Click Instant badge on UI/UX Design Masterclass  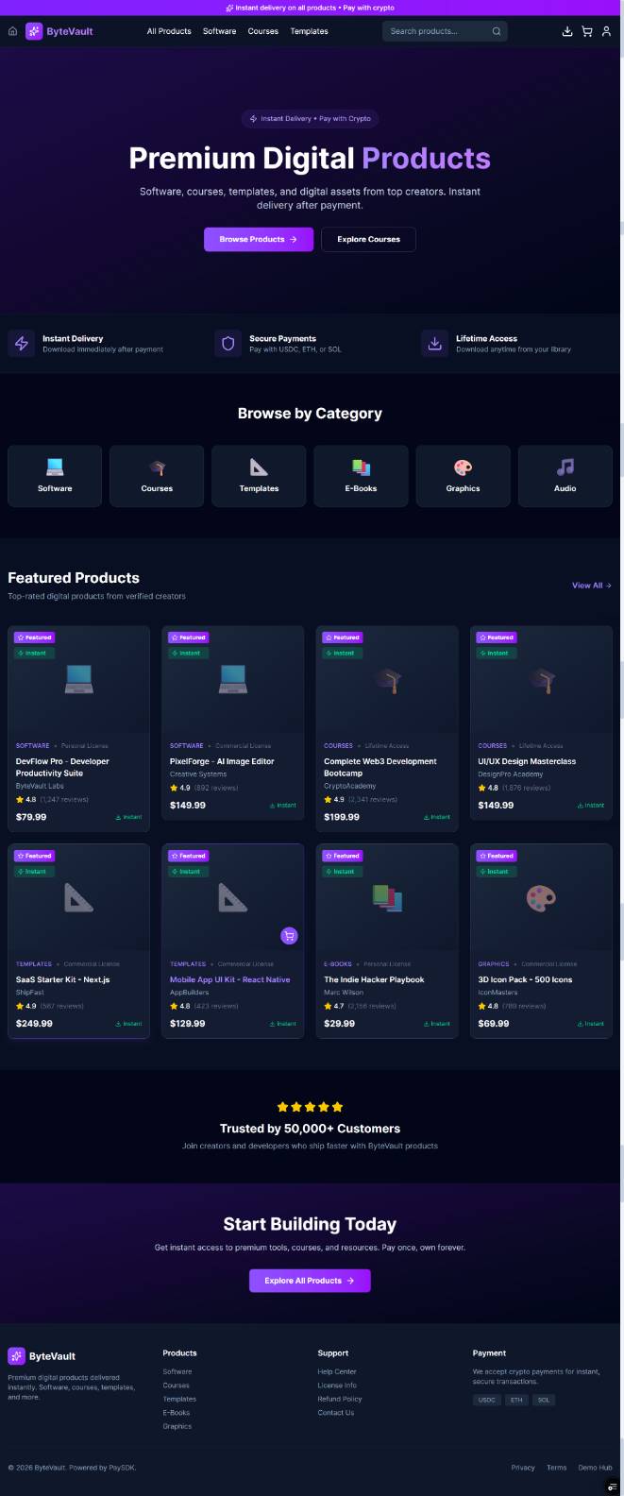495,653
